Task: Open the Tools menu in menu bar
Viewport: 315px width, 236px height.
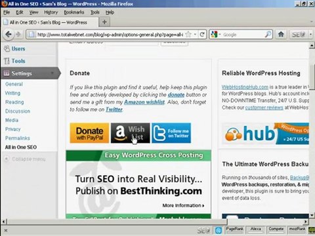Action: (x=95, y=12)
